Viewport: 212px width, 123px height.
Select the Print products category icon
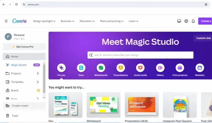(x=180, y=68)
